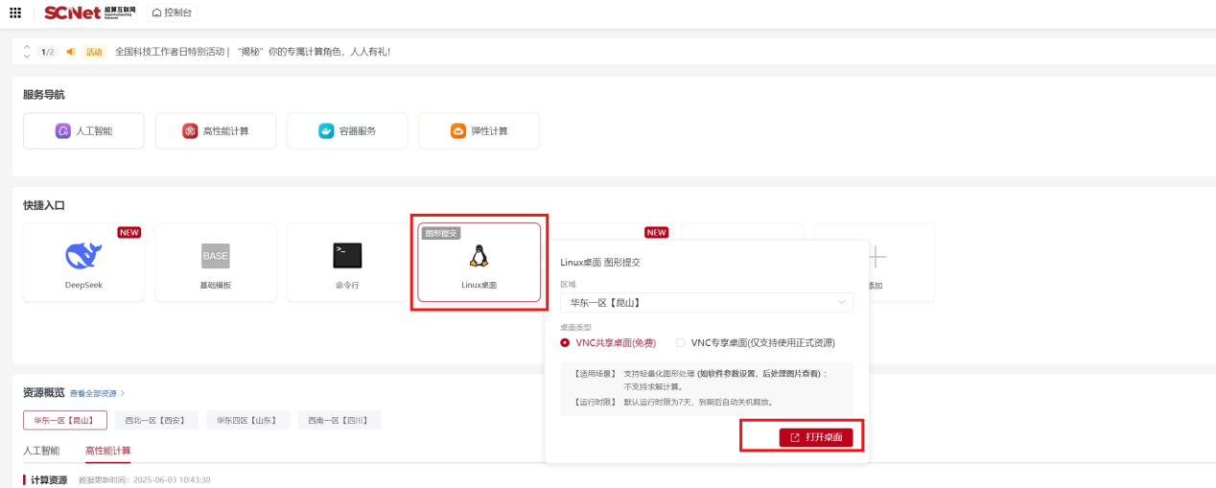Viewport: 1216px width, 488px height.
Task: Open the app grid menu icon
Action: (x=15, y=12)
